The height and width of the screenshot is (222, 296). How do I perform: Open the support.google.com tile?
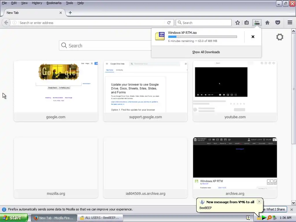[x=145, y=91]
